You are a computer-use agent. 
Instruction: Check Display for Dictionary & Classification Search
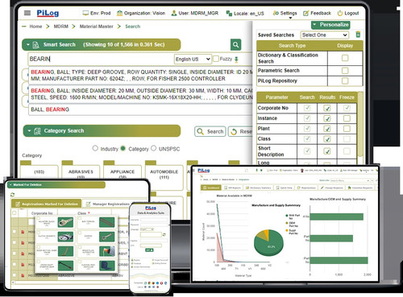(x=345, y=58)
